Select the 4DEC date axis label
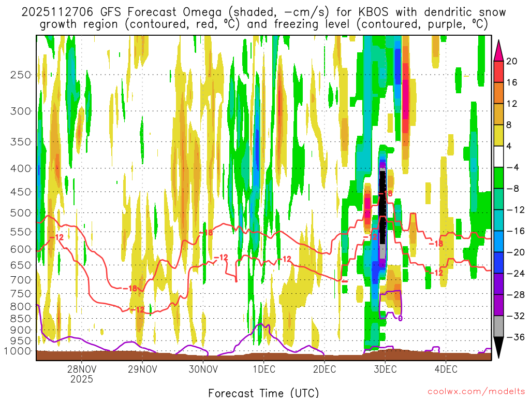Image resolution: width=530 pixels, height=398 pixels. tap(446, 369)
